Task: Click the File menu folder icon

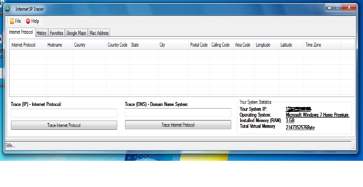Action: (x=12, y=21)
